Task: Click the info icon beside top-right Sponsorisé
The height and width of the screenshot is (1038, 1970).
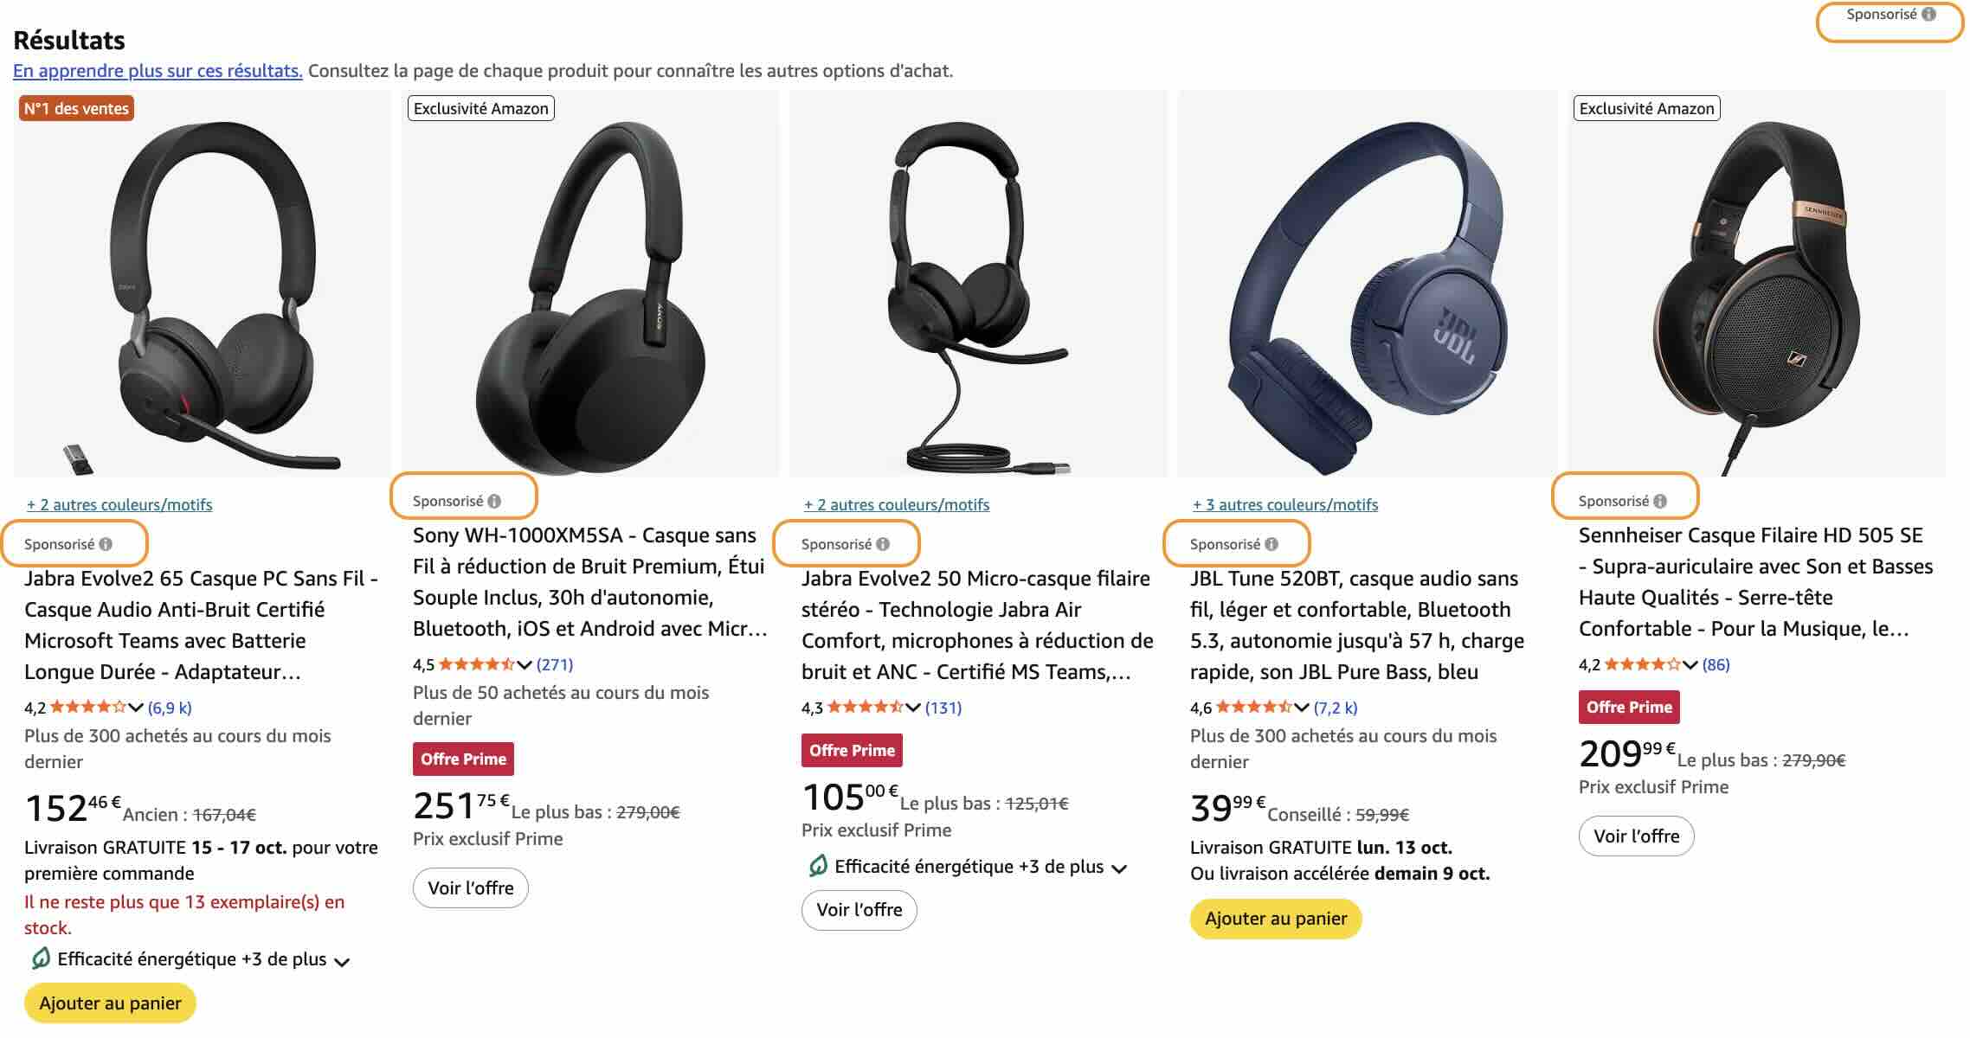Action: (x=1928, y=15)
